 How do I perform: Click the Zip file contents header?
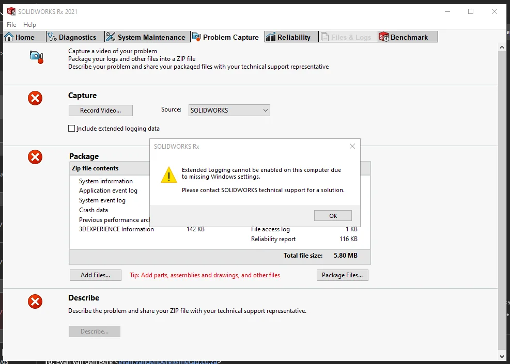coord(95,168)
